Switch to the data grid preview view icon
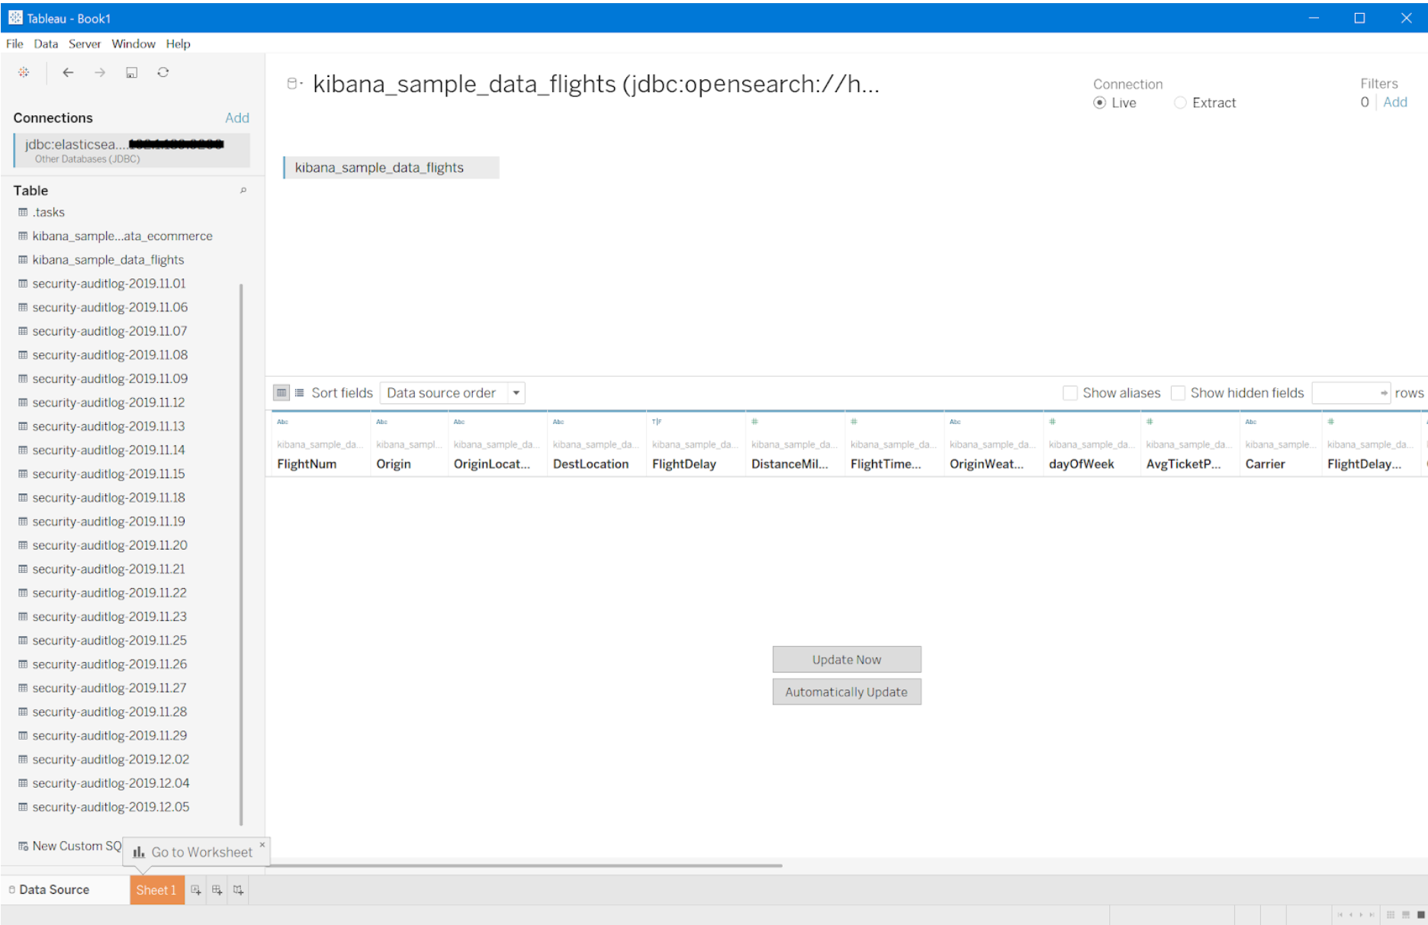 (x=281, y=393)
